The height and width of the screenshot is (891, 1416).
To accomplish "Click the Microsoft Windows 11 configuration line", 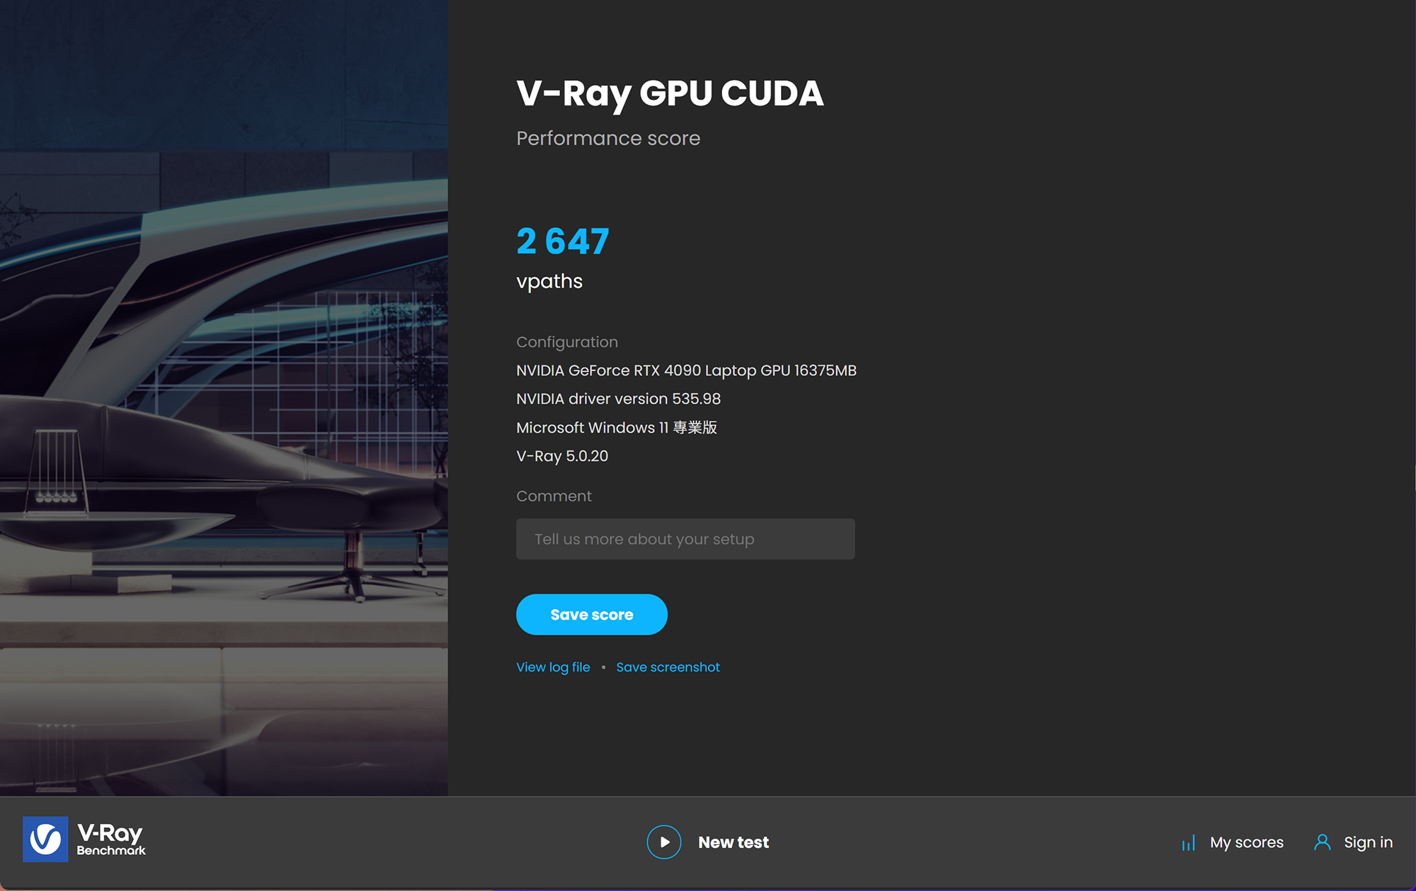I will tap(617, 428).
